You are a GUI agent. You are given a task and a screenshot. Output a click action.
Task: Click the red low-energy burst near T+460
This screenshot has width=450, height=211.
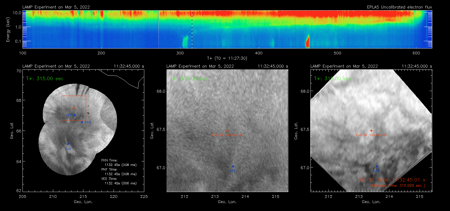coord(308,42)
